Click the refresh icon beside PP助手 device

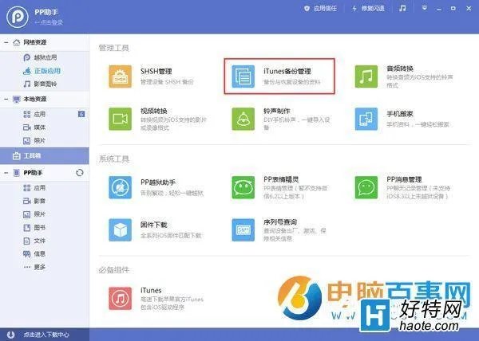79,172
